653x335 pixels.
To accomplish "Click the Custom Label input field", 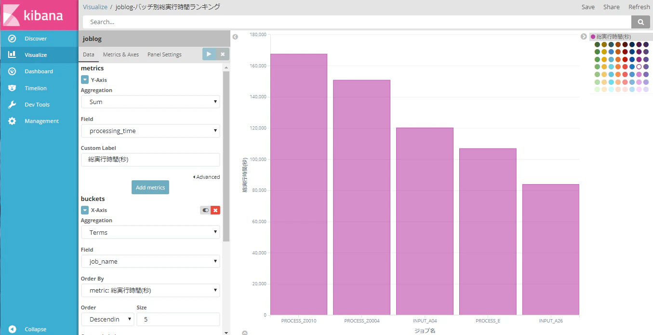I will pos(150,160).
